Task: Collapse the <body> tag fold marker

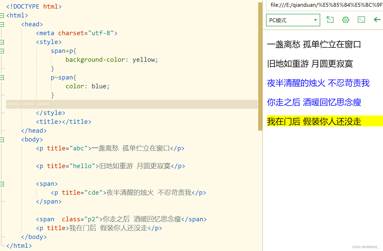Action: pos(2,140)
